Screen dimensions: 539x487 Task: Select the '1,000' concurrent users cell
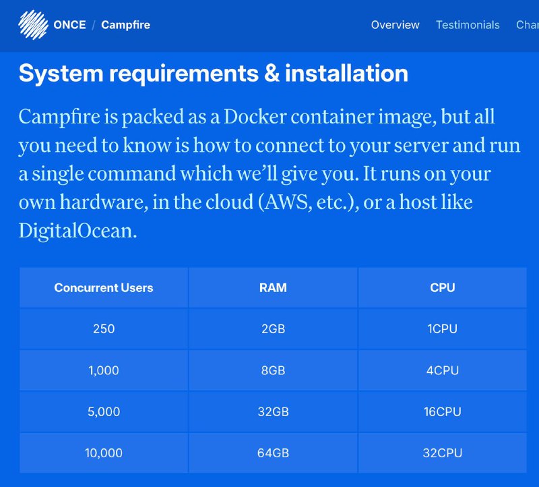104,370
